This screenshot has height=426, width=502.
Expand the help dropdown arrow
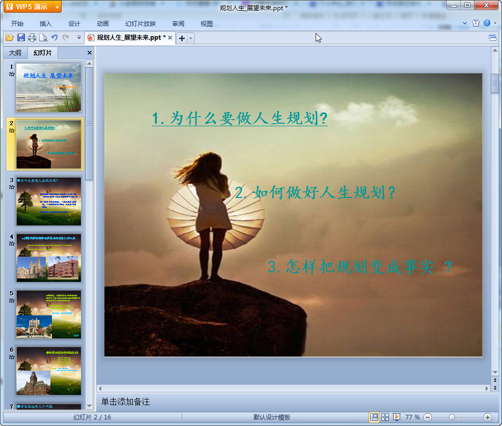[495, 23]
